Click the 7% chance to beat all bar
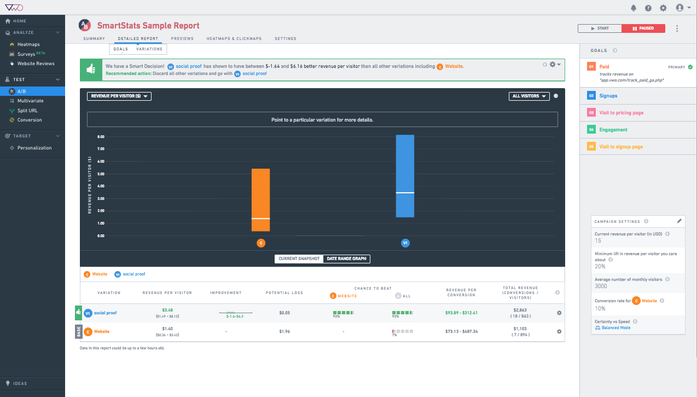The image size is (697, 397). (x=402, y=331)
